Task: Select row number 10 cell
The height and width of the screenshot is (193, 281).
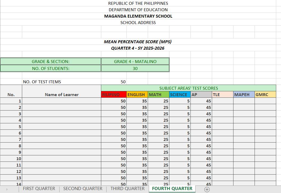Action: point(11,159)
